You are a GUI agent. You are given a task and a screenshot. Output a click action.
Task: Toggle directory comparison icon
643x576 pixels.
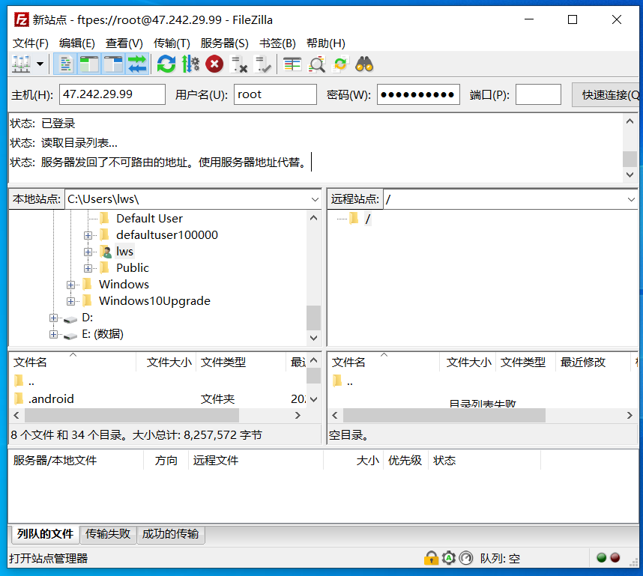point(316,64)
